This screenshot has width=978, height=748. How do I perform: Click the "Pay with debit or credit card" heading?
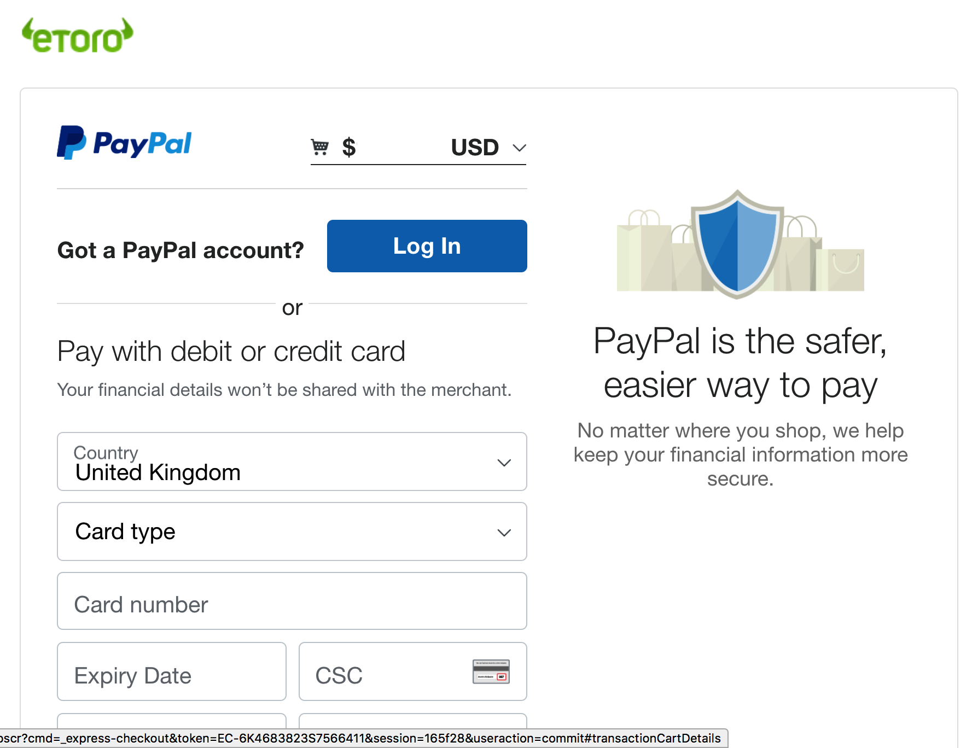click(231, 352)
